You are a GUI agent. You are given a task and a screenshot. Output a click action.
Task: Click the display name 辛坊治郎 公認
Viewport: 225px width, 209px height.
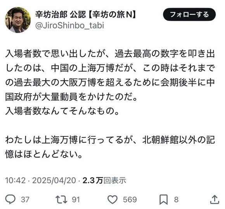[x=61, y=14]
